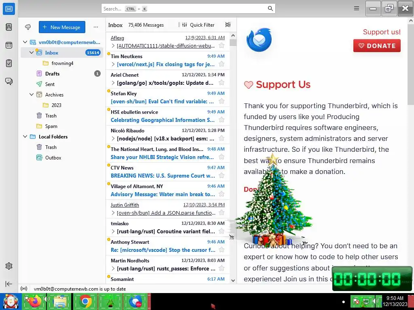Open the Chat space icon
This screenshot has width=414, height=310.
tap(9, 81)
